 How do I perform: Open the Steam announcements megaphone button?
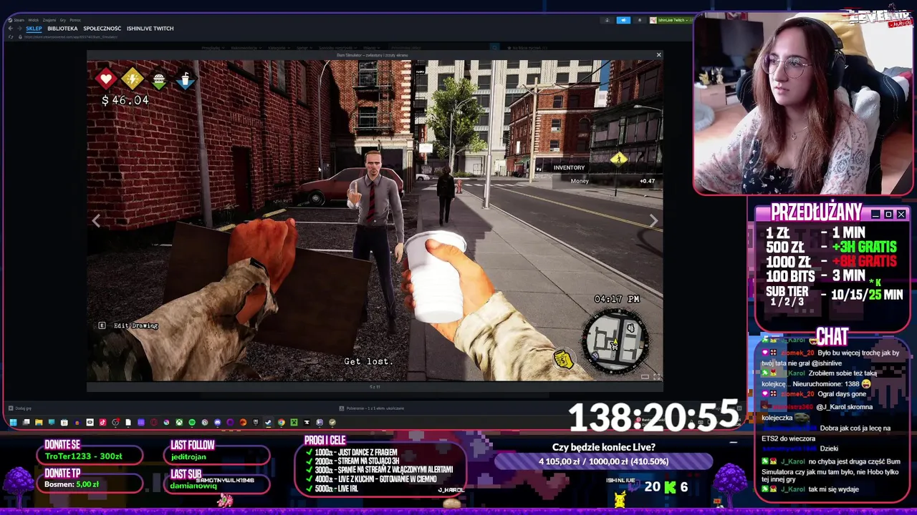coord(623,20)
